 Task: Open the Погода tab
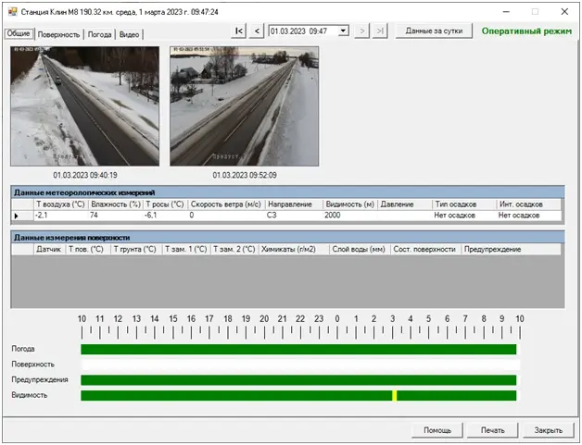coord(99,34)
